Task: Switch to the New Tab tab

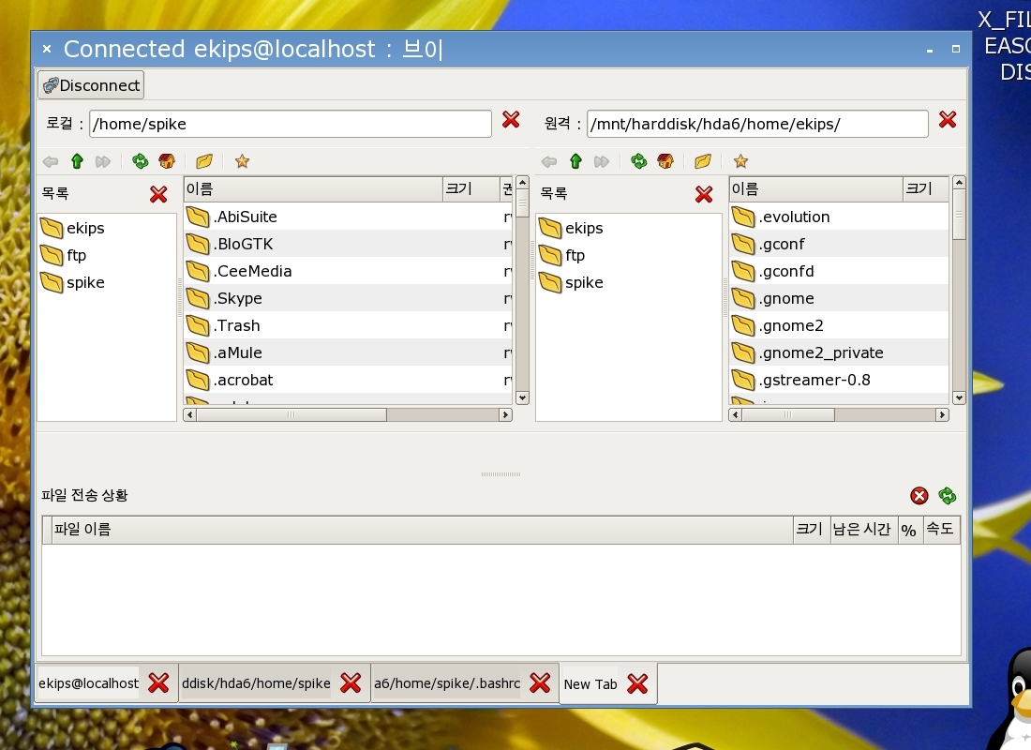Action: (590, 684)
